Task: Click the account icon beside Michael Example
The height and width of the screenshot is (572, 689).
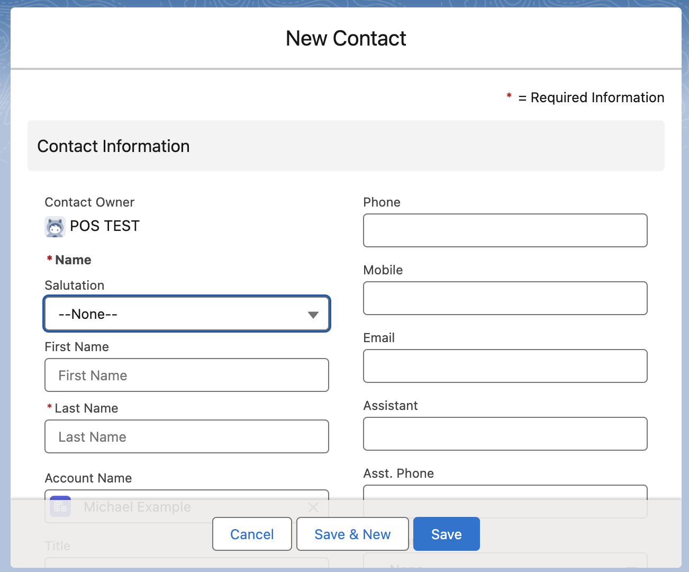Action: tap(60, 507)
